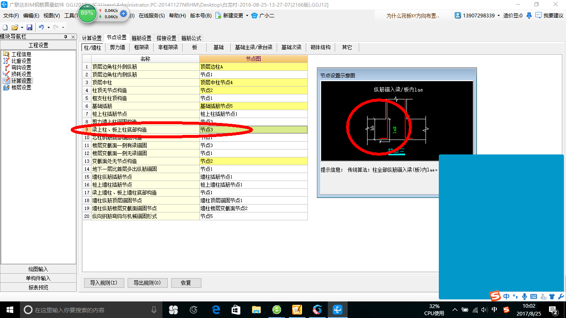Switch to the 搭接设置 tab
Image resolution: width=566 pixels, height=318 pixels.
pos(166,38)
